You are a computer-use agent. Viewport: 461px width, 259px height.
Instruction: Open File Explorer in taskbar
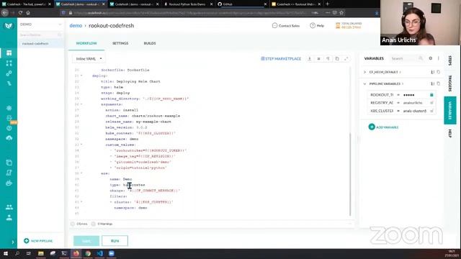41,253
